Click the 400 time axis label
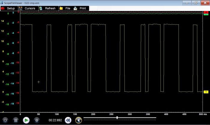The height and width of the screenshot is (125, 210). [x=166, y=114]
